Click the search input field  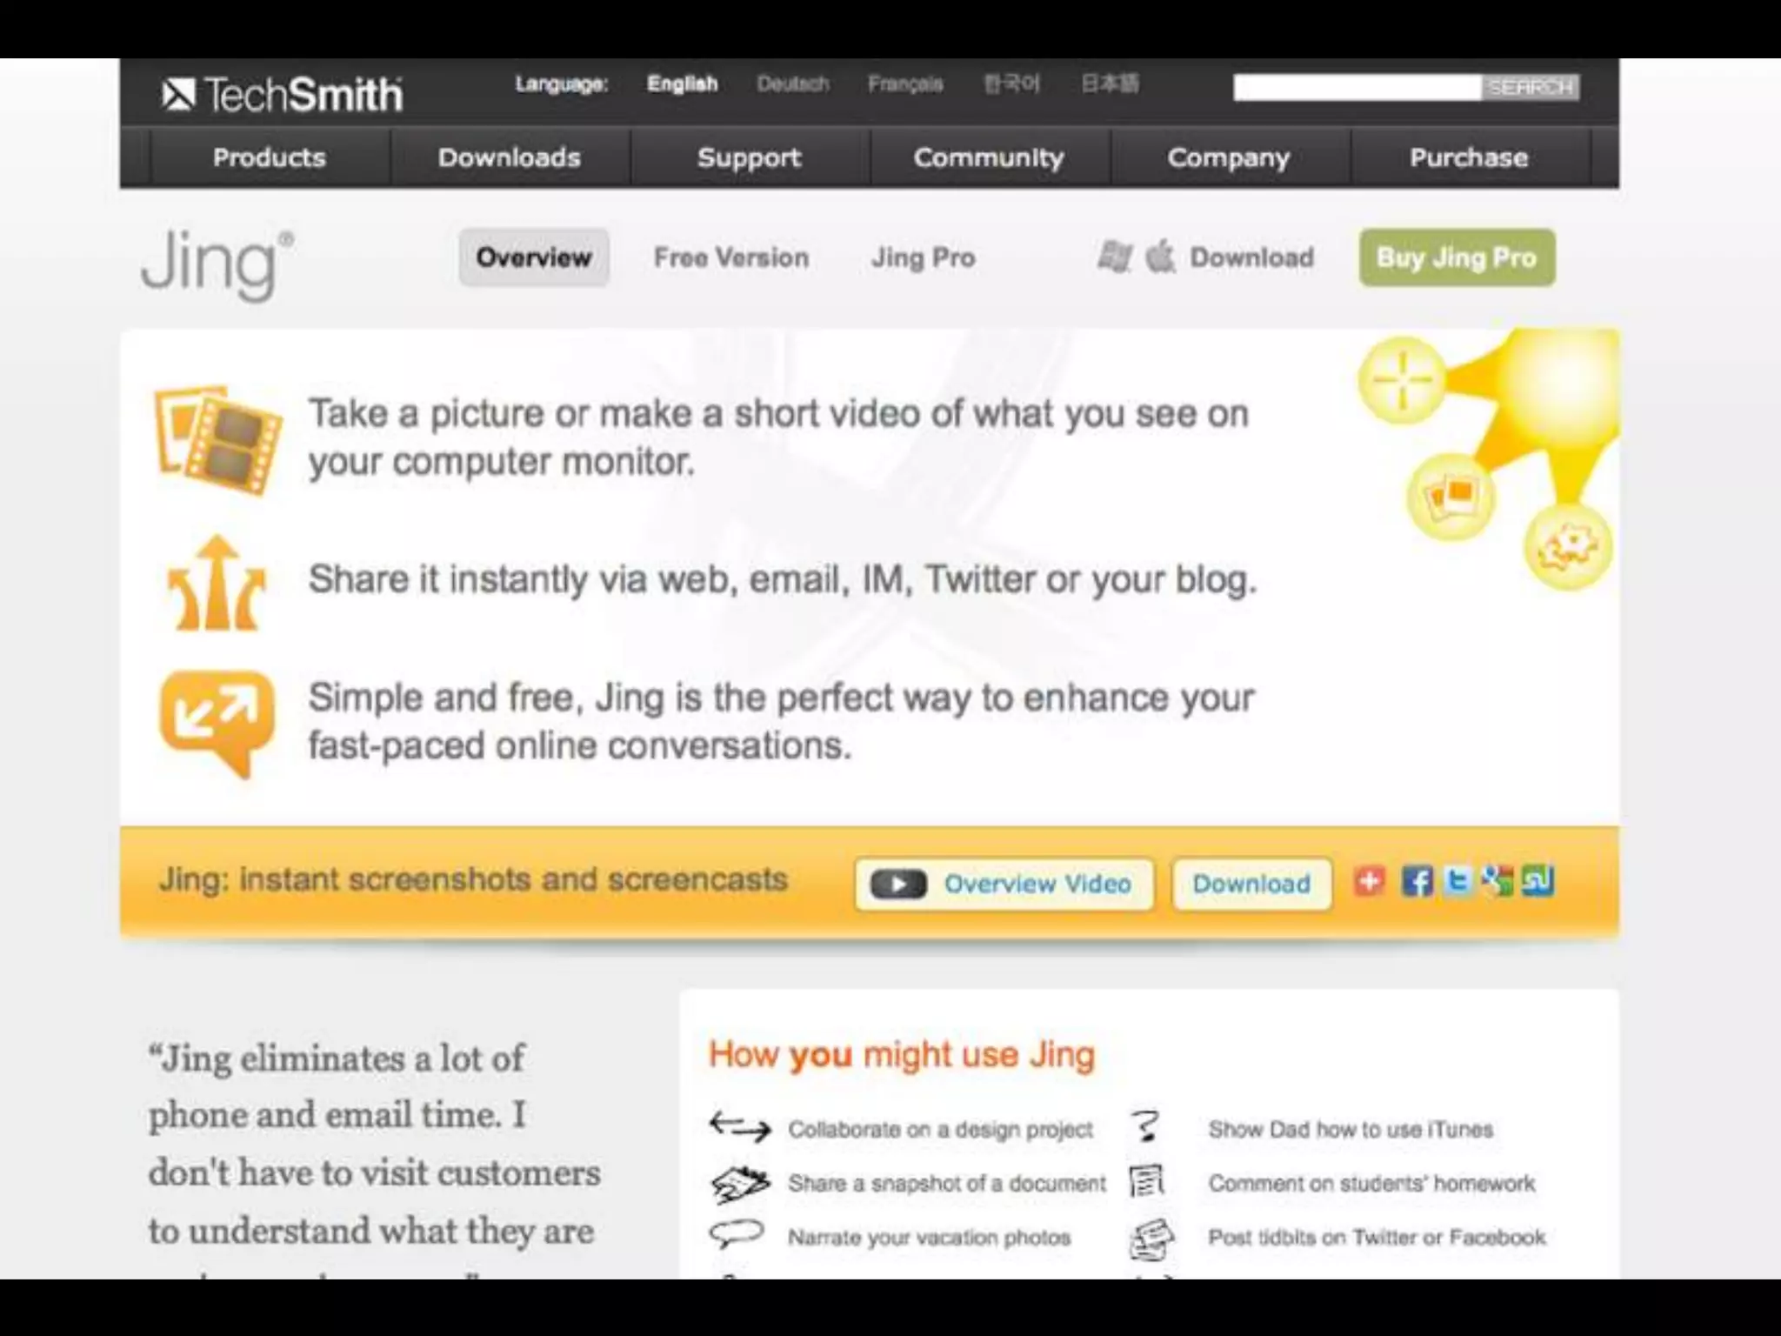point(1356,87)
